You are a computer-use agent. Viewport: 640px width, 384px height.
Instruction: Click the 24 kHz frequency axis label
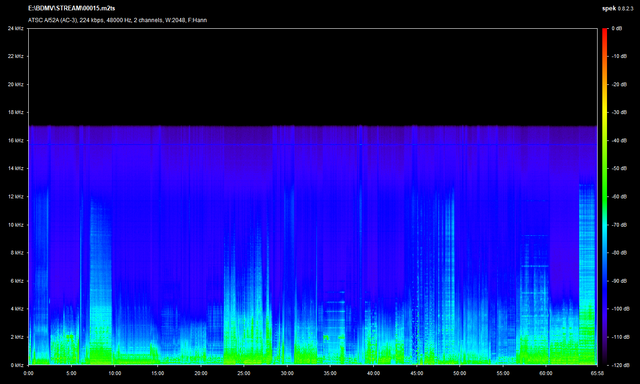[x=15, y=28]
